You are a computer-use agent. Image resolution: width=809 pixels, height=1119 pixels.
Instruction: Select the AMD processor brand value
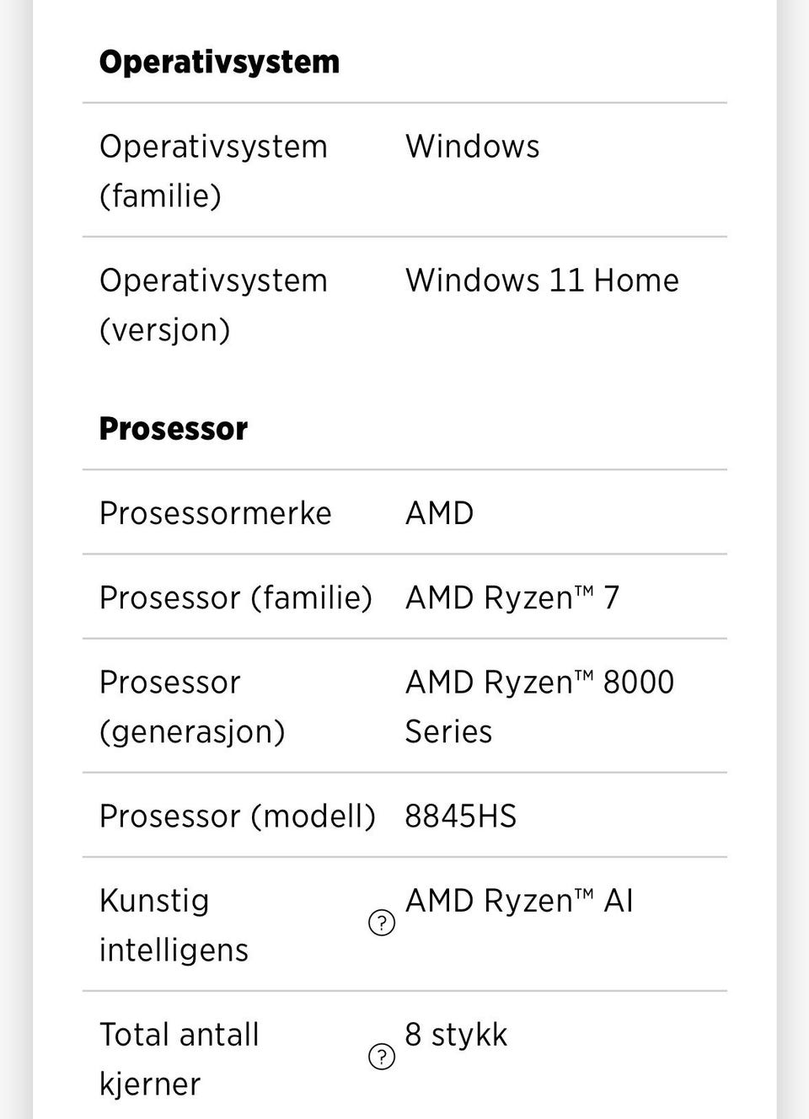[440, 513]
